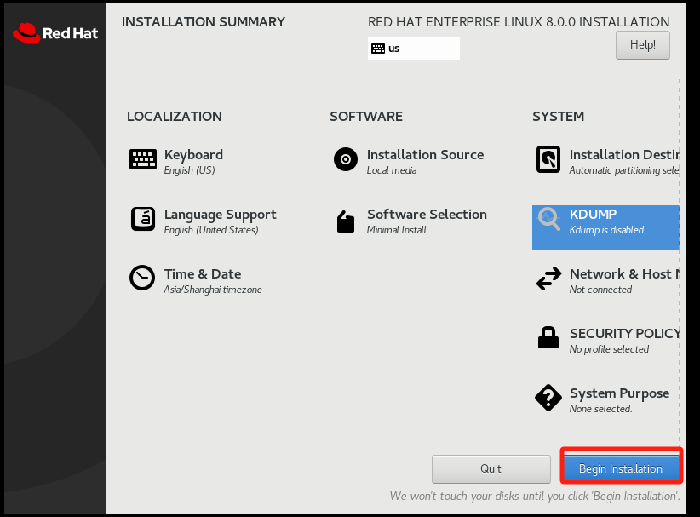
Task: Click the 'English (US)' keyboard text
Action: coord(189,170)
